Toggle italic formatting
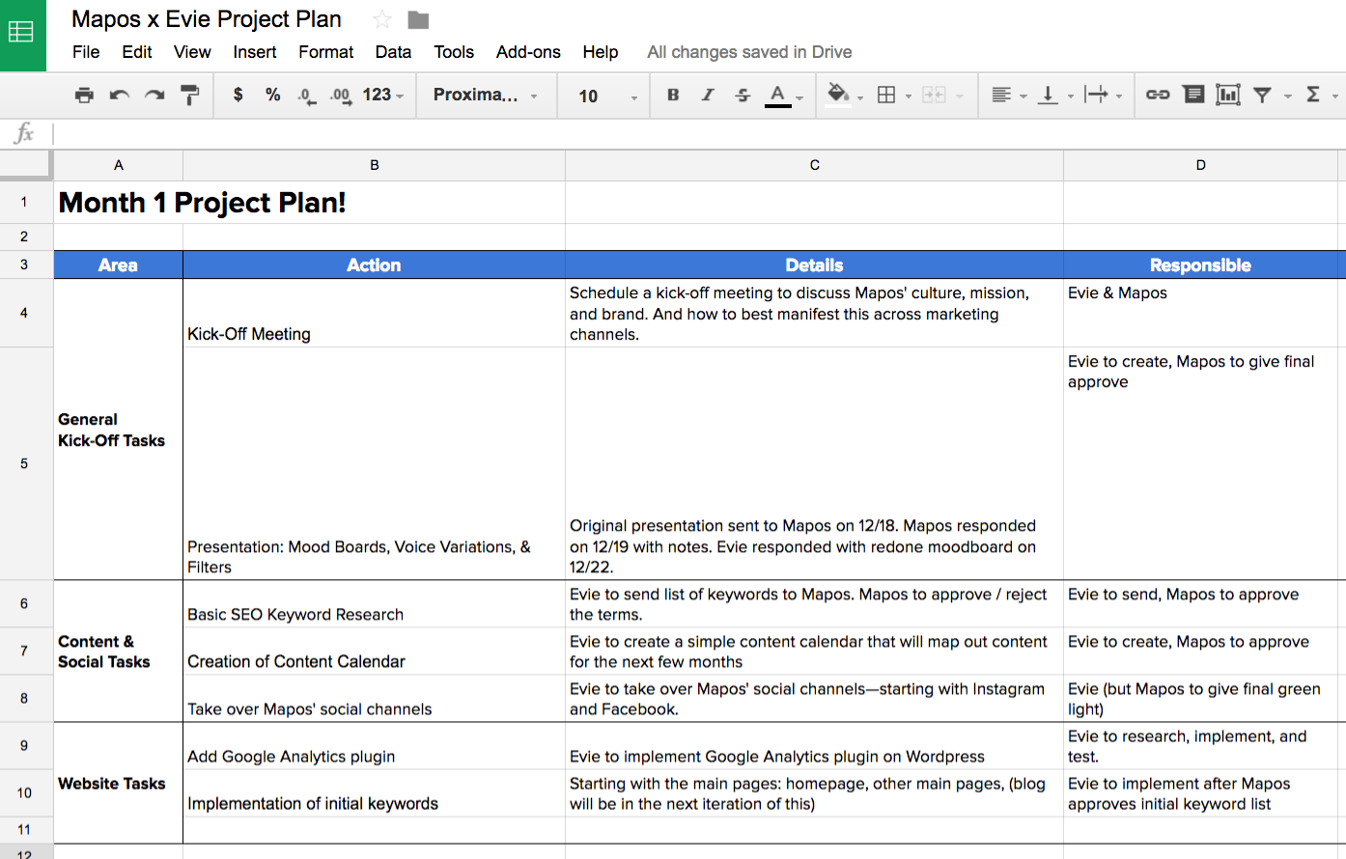This screenshot has height=859, width=1346. point(708,95)
